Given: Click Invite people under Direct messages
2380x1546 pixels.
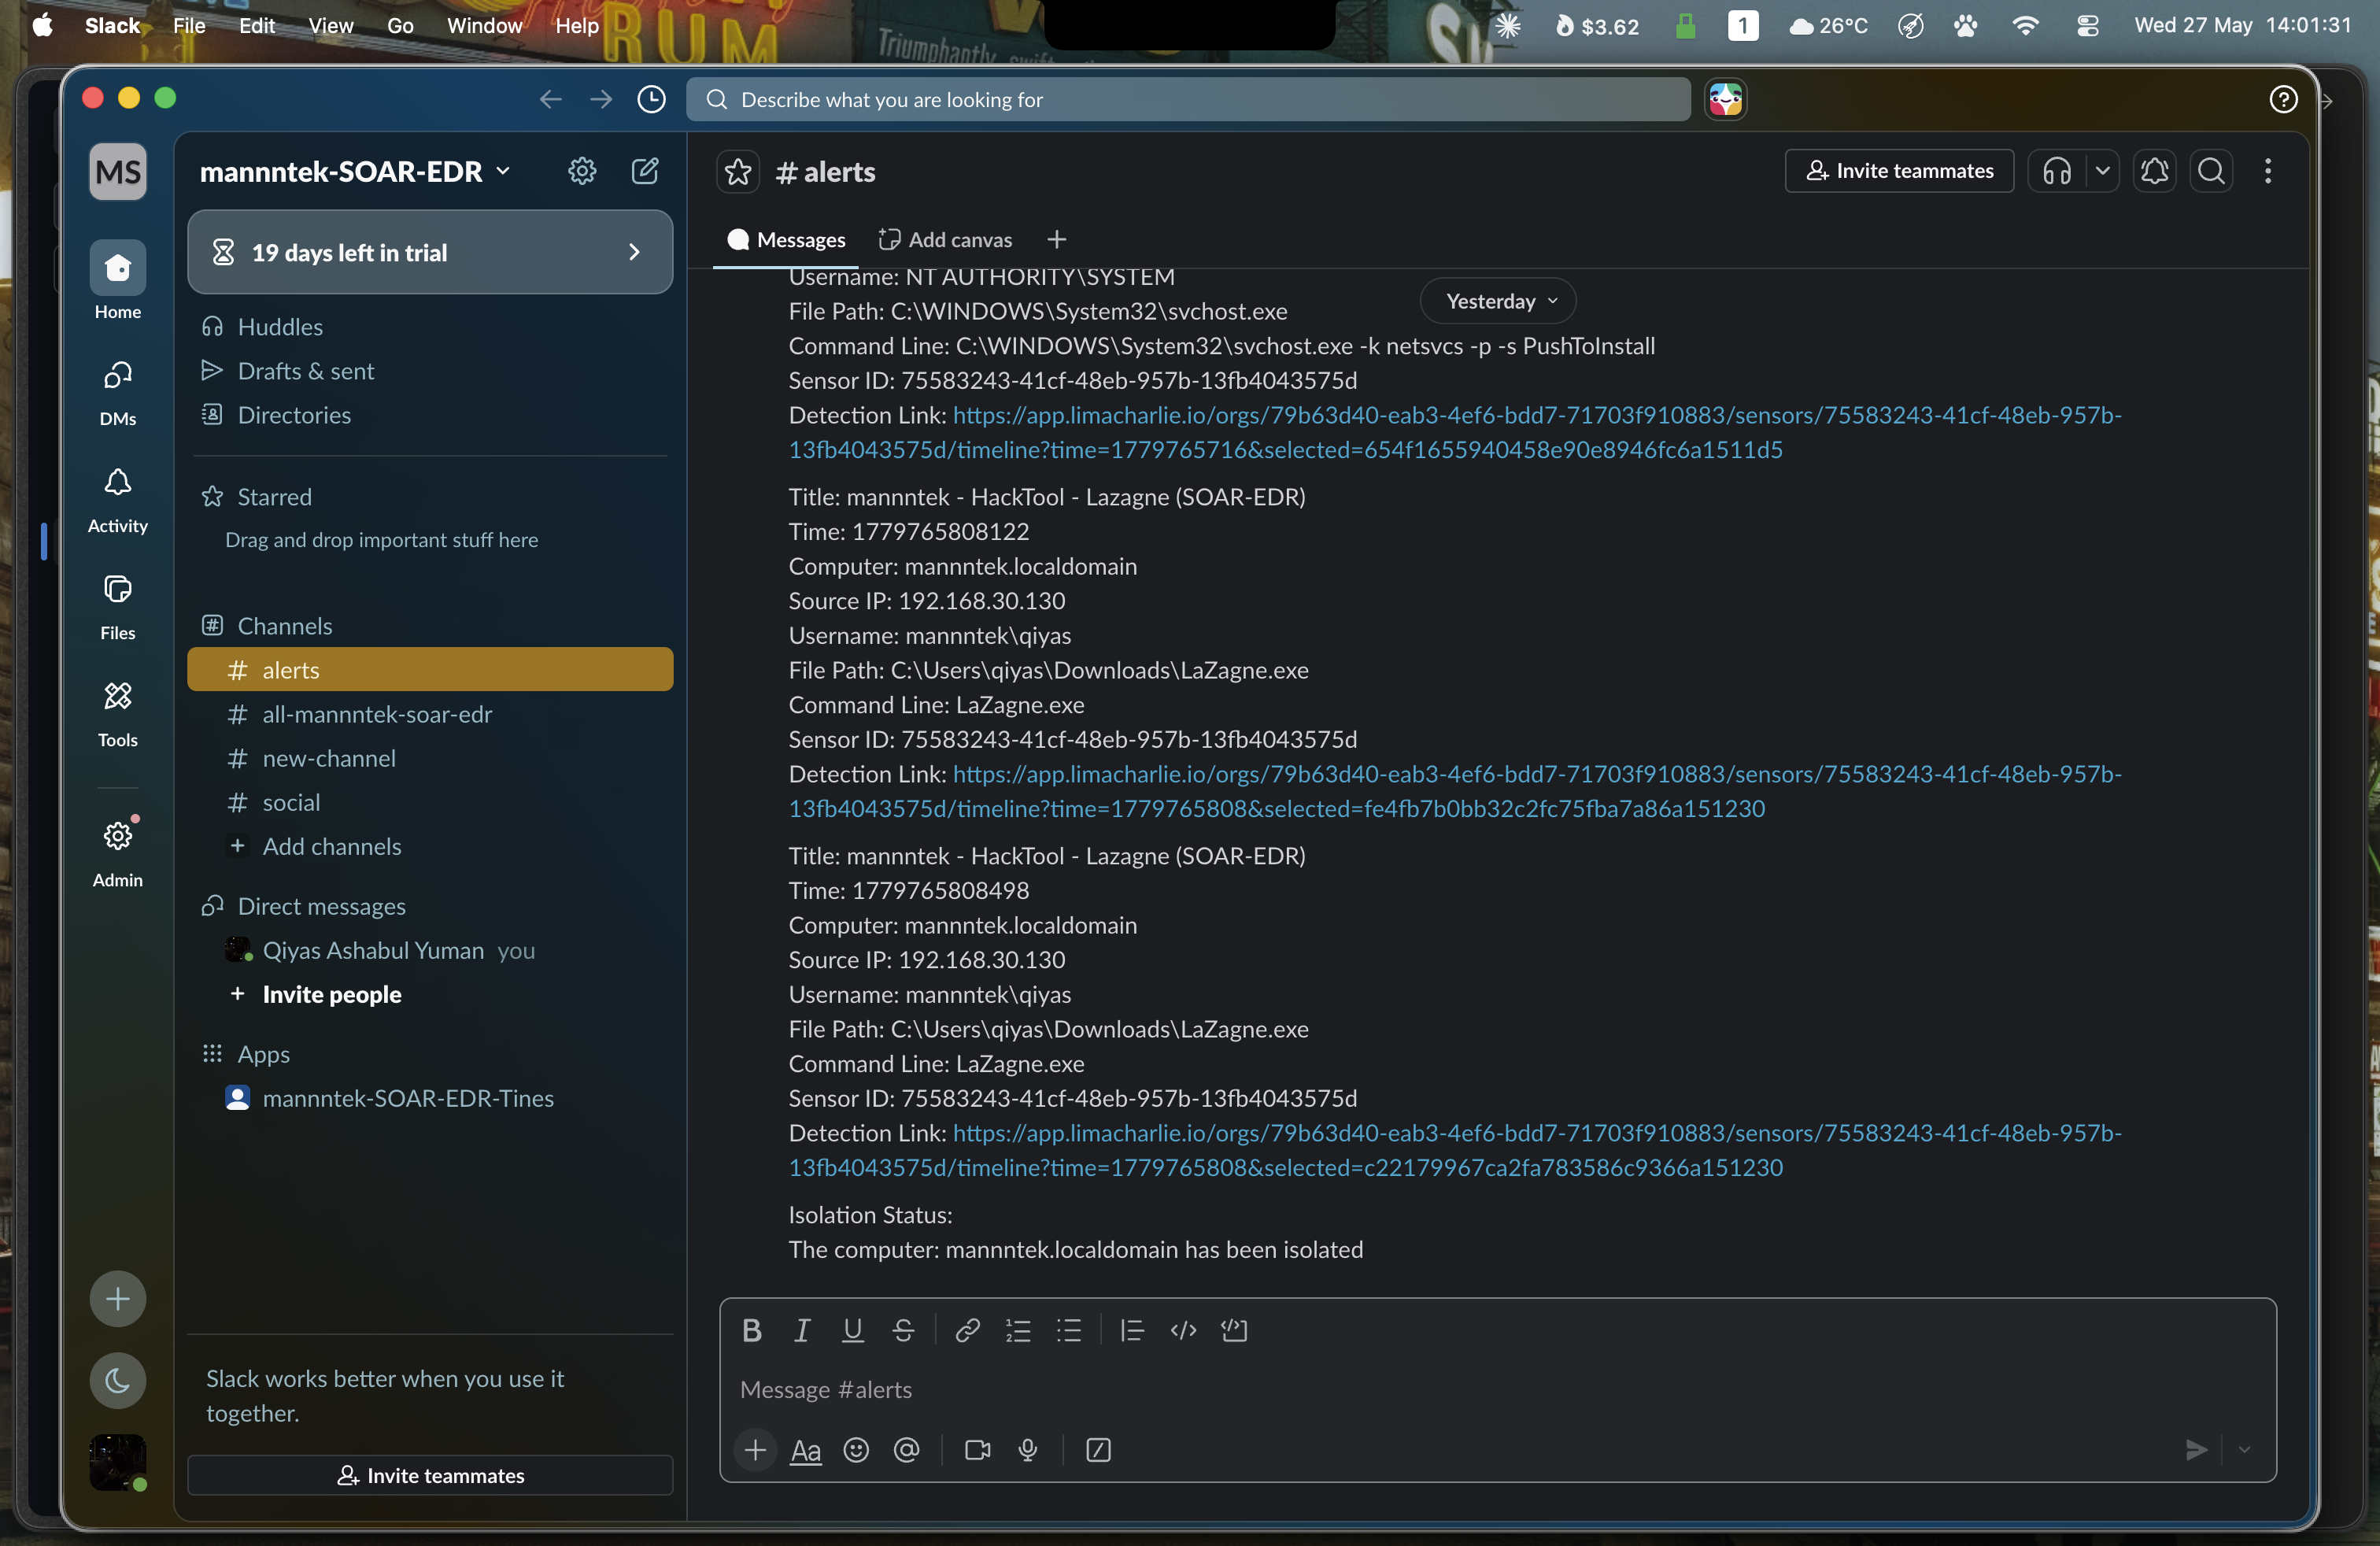Looking at the screenshot, I should [x=430, y=994].
